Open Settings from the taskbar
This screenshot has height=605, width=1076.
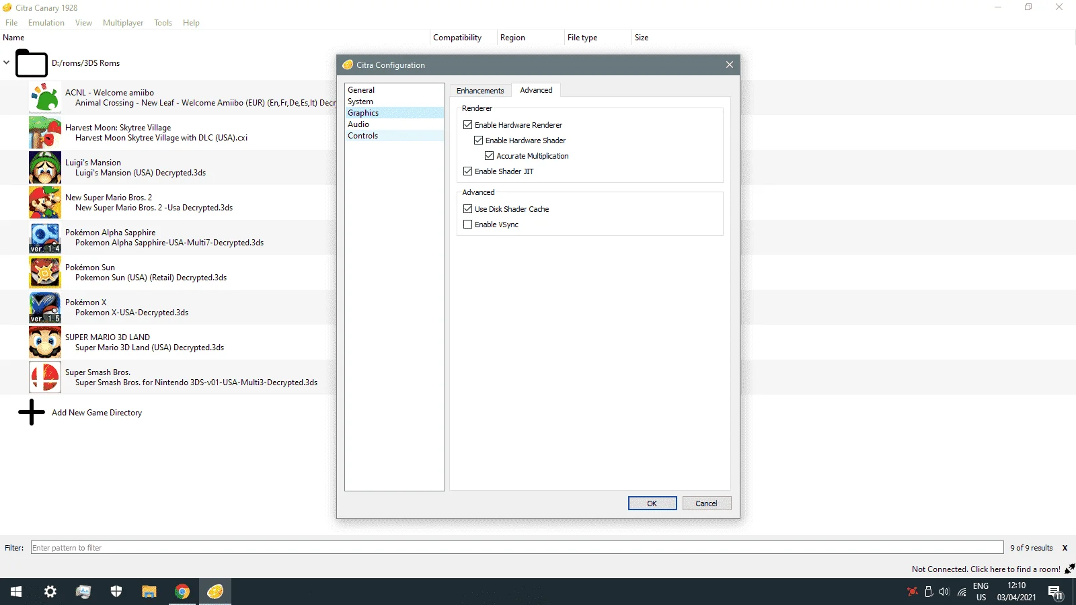(50, 592)
